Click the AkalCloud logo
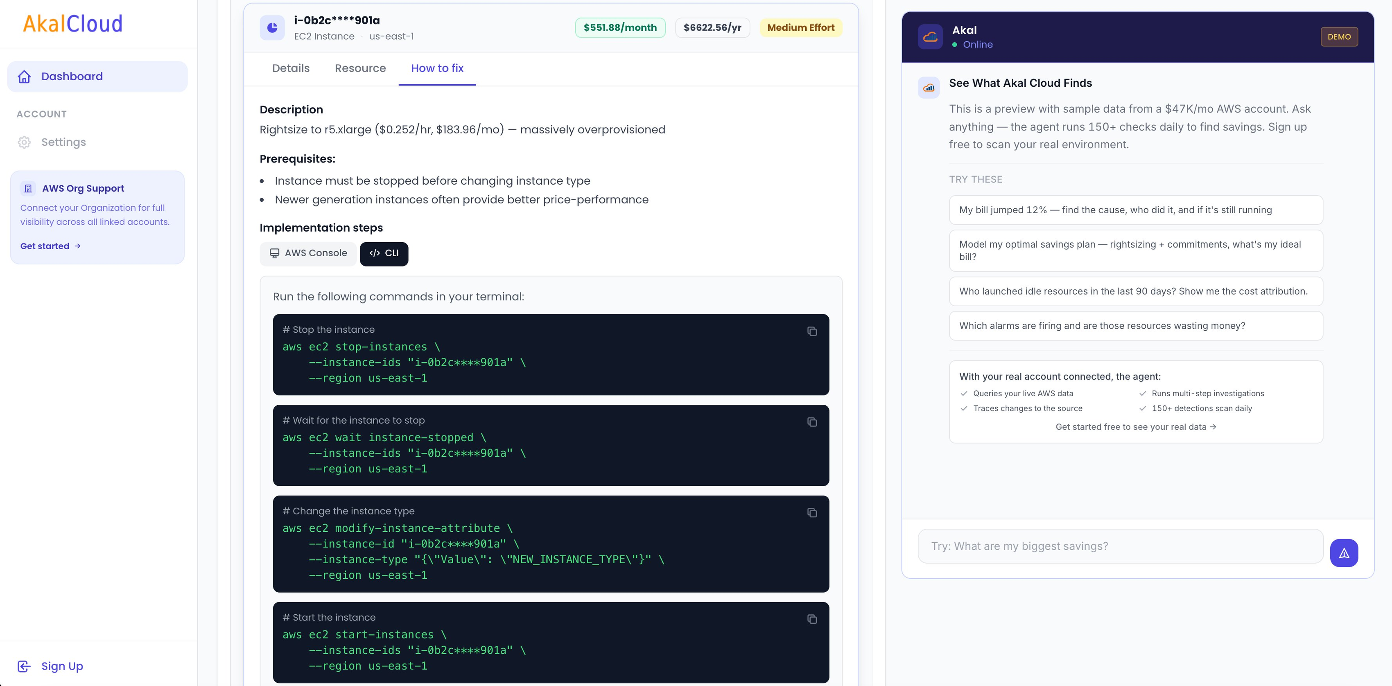The width and height of the screenshot is (1392, 686). coord(72,24)
